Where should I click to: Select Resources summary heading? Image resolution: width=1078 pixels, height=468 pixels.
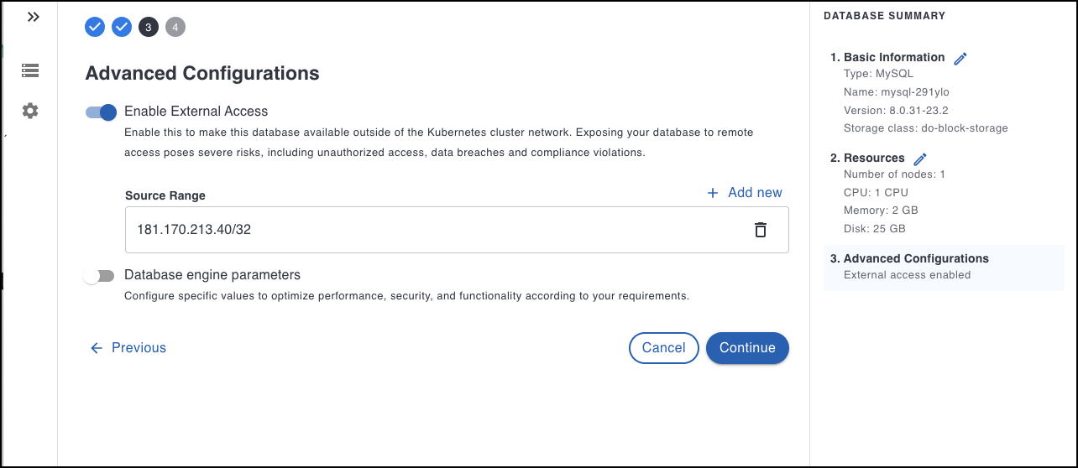873,159
